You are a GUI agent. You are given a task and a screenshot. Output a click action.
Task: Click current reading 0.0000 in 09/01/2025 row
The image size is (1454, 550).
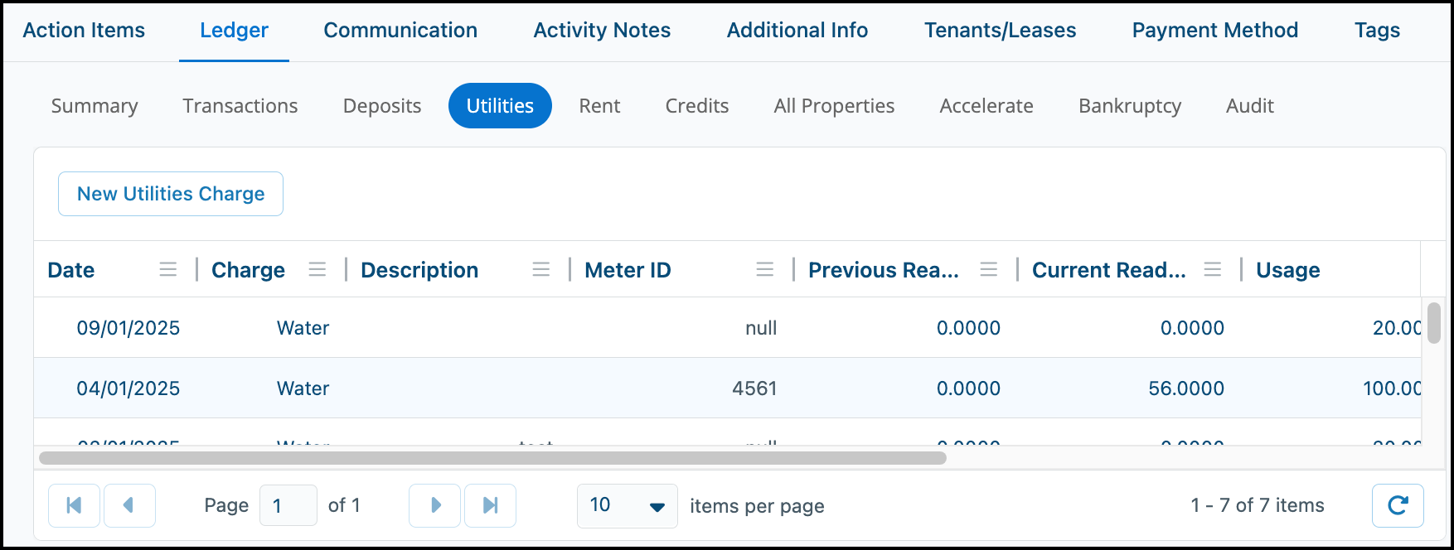1192,328
